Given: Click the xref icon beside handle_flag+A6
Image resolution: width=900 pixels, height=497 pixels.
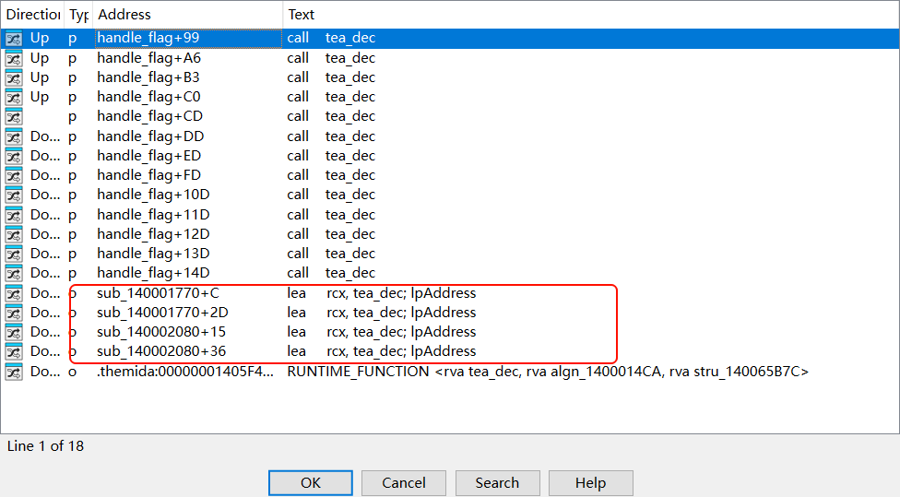Looking at the screenshot, I should point(14,58).
